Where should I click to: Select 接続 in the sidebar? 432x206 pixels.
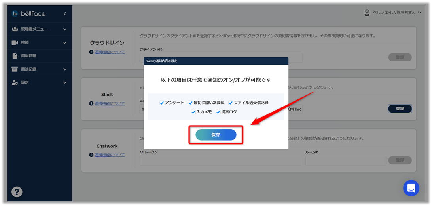40,42
